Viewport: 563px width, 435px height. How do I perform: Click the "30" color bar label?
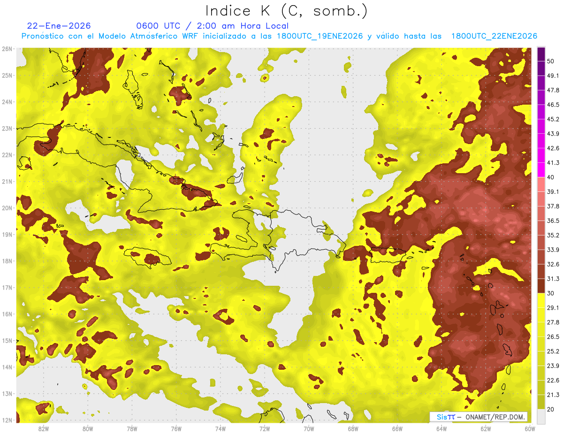551,293
